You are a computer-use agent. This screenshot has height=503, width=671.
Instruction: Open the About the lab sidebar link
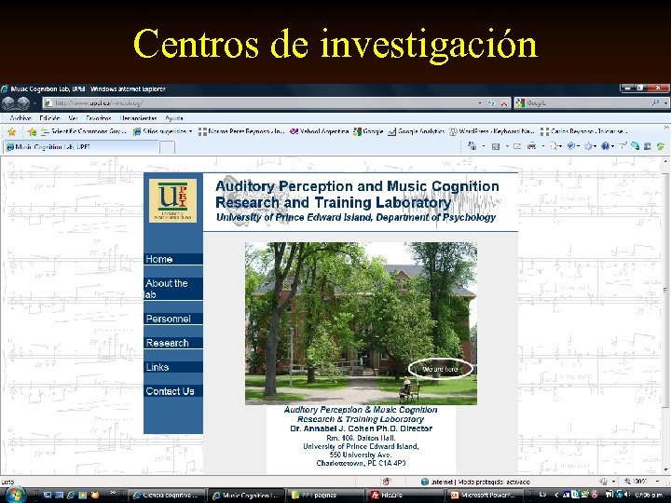click(173, 289)
